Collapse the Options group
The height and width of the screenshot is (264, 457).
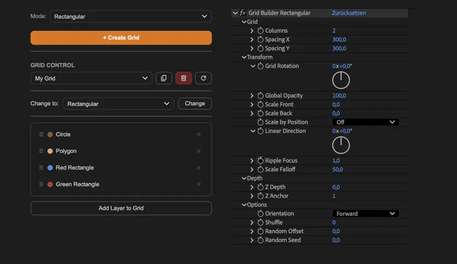coord(244,205)
